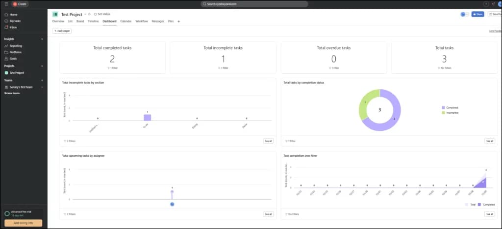Focus the top search field
502x229 pixels.
(254, 4)
